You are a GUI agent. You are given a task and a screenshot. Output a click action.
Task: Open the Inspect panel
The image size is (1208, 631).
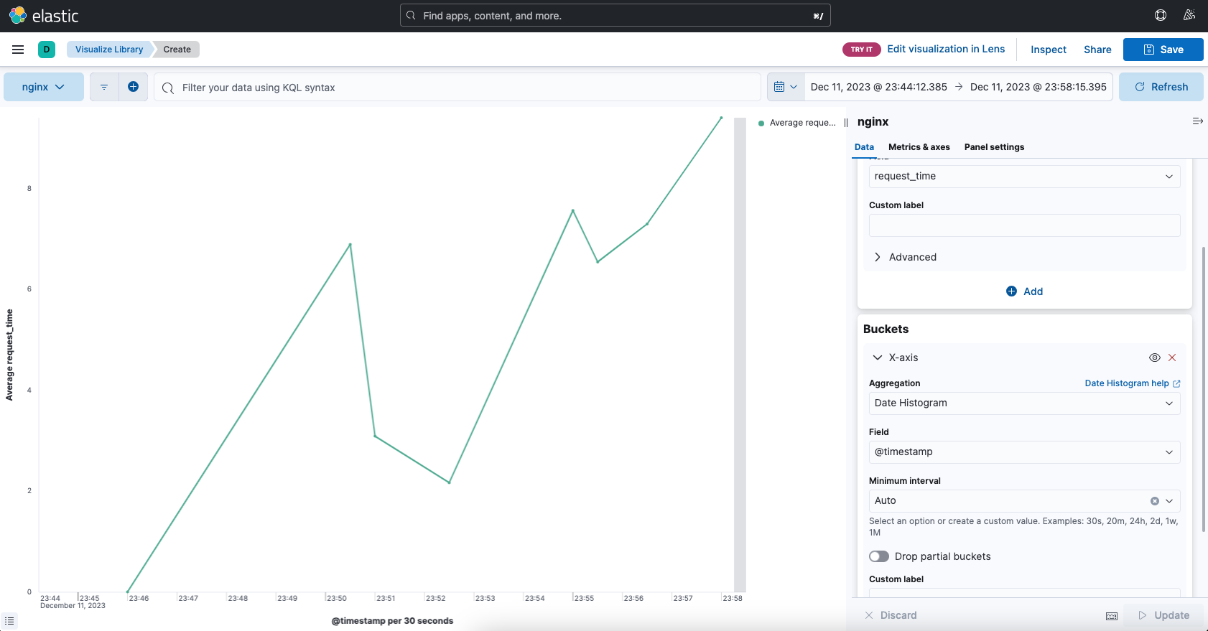pyautogui.click(x=1049, y=50)
